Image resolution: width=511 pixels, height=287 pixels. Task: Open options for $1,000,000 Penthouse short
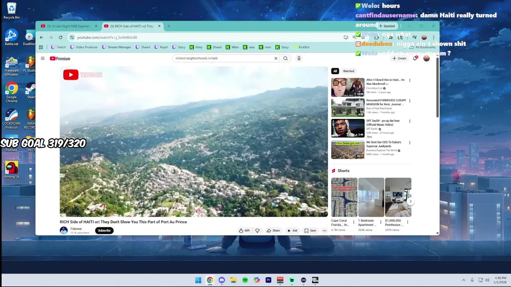point(408,222)
